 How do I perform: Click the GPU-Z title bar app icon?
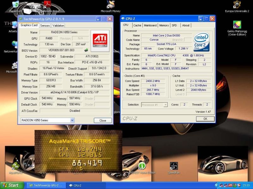[21, 19]
